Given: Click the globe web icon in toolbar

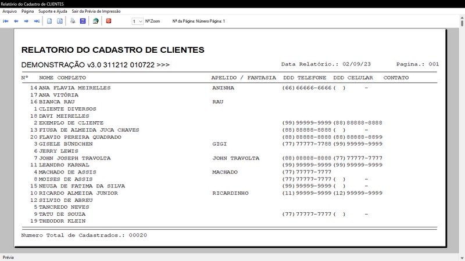Looking at the screenshot, I should coord(95,21).
